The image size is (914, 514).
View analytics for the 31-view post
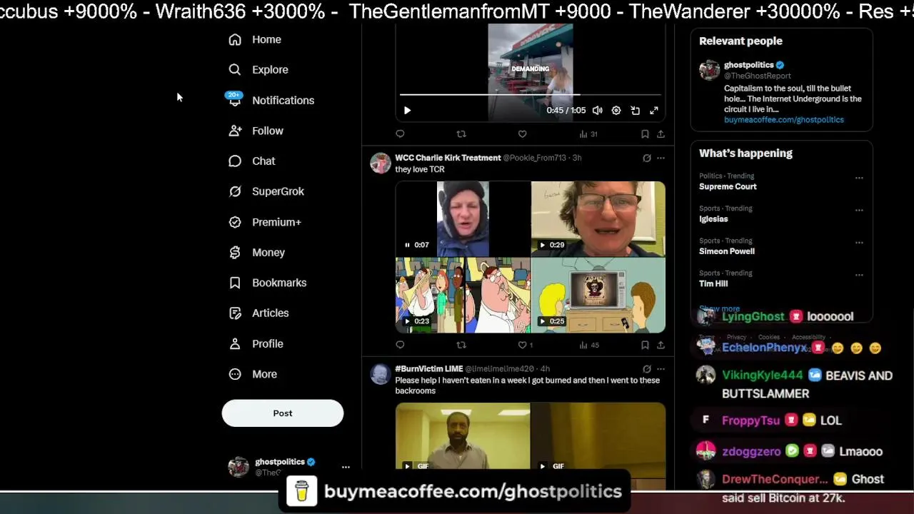(588, 133)
